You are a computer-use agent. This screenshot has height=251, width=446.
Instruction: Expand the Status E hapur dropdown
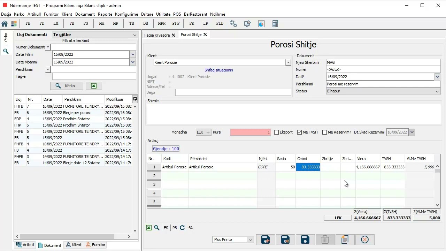coord(438,91)
